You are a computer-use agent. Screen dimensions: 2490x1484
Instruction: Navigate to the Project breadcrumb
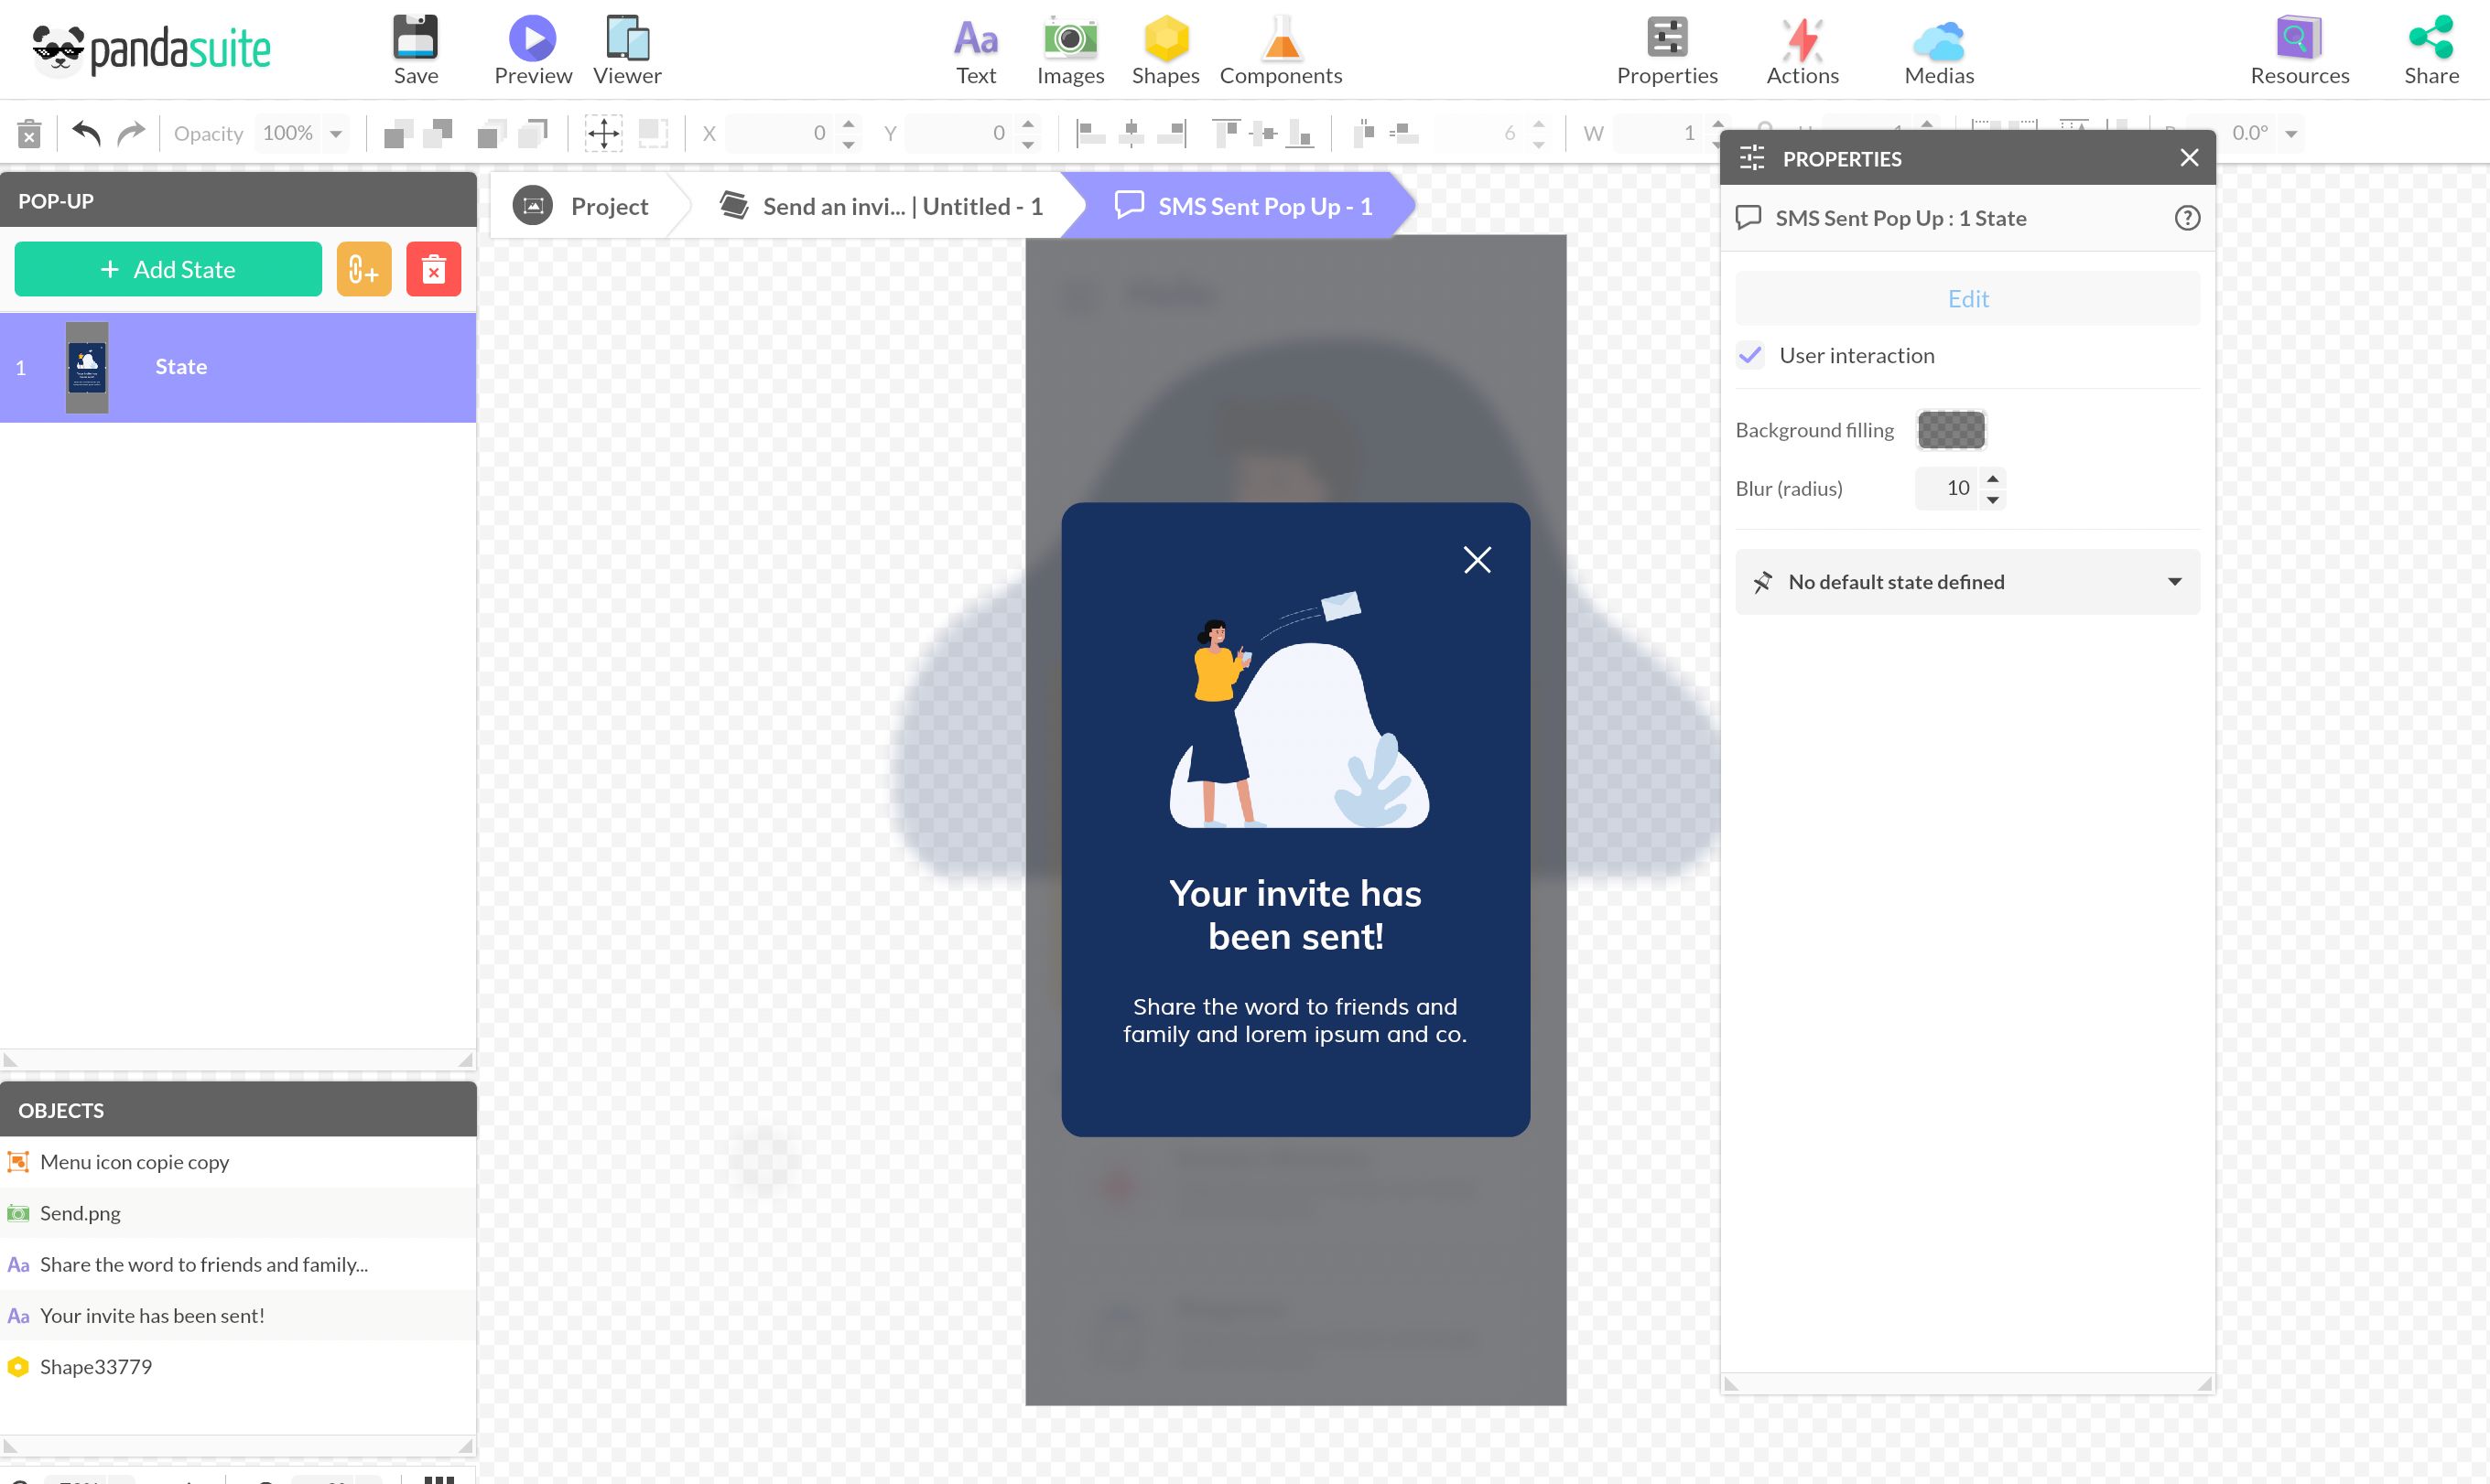point(608,205)
